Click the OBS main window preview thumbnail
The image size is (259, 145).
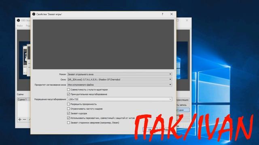point(25,60)
